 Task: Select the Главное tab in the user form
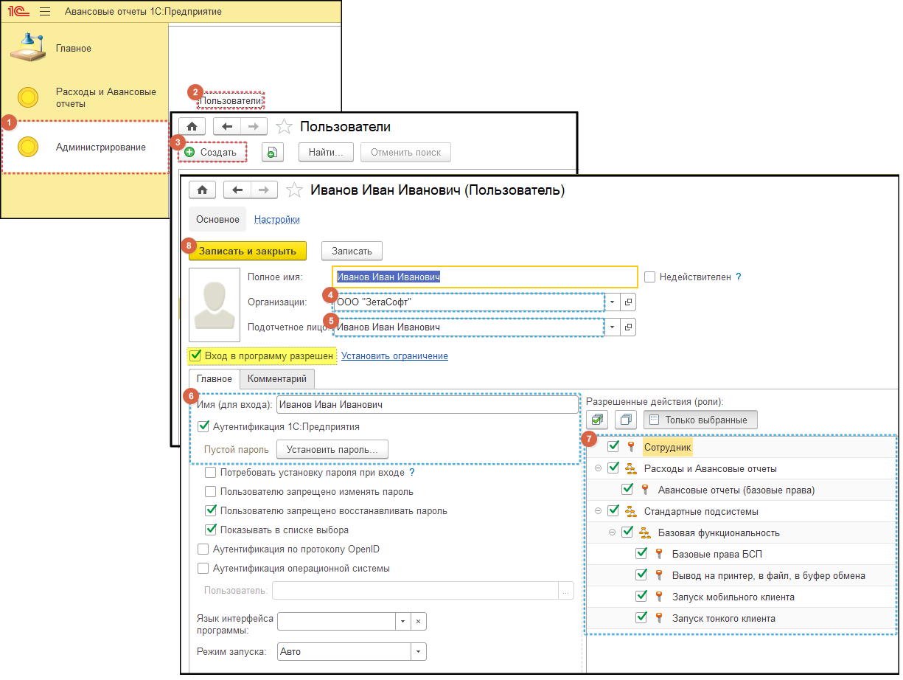(215, 379)
